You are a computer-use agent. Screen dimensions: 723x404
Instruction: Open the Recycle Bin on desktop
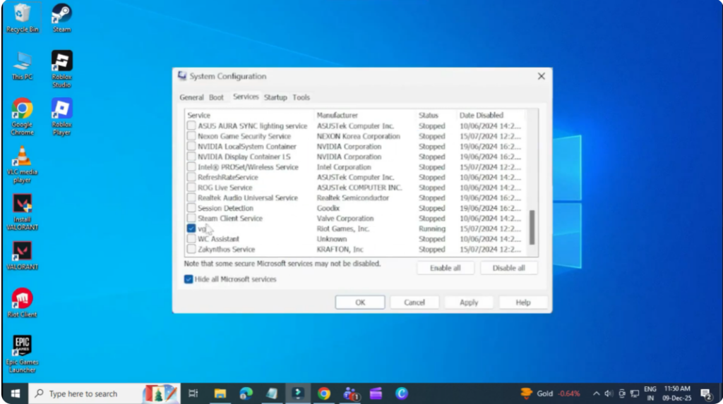[x=22, y=14]
